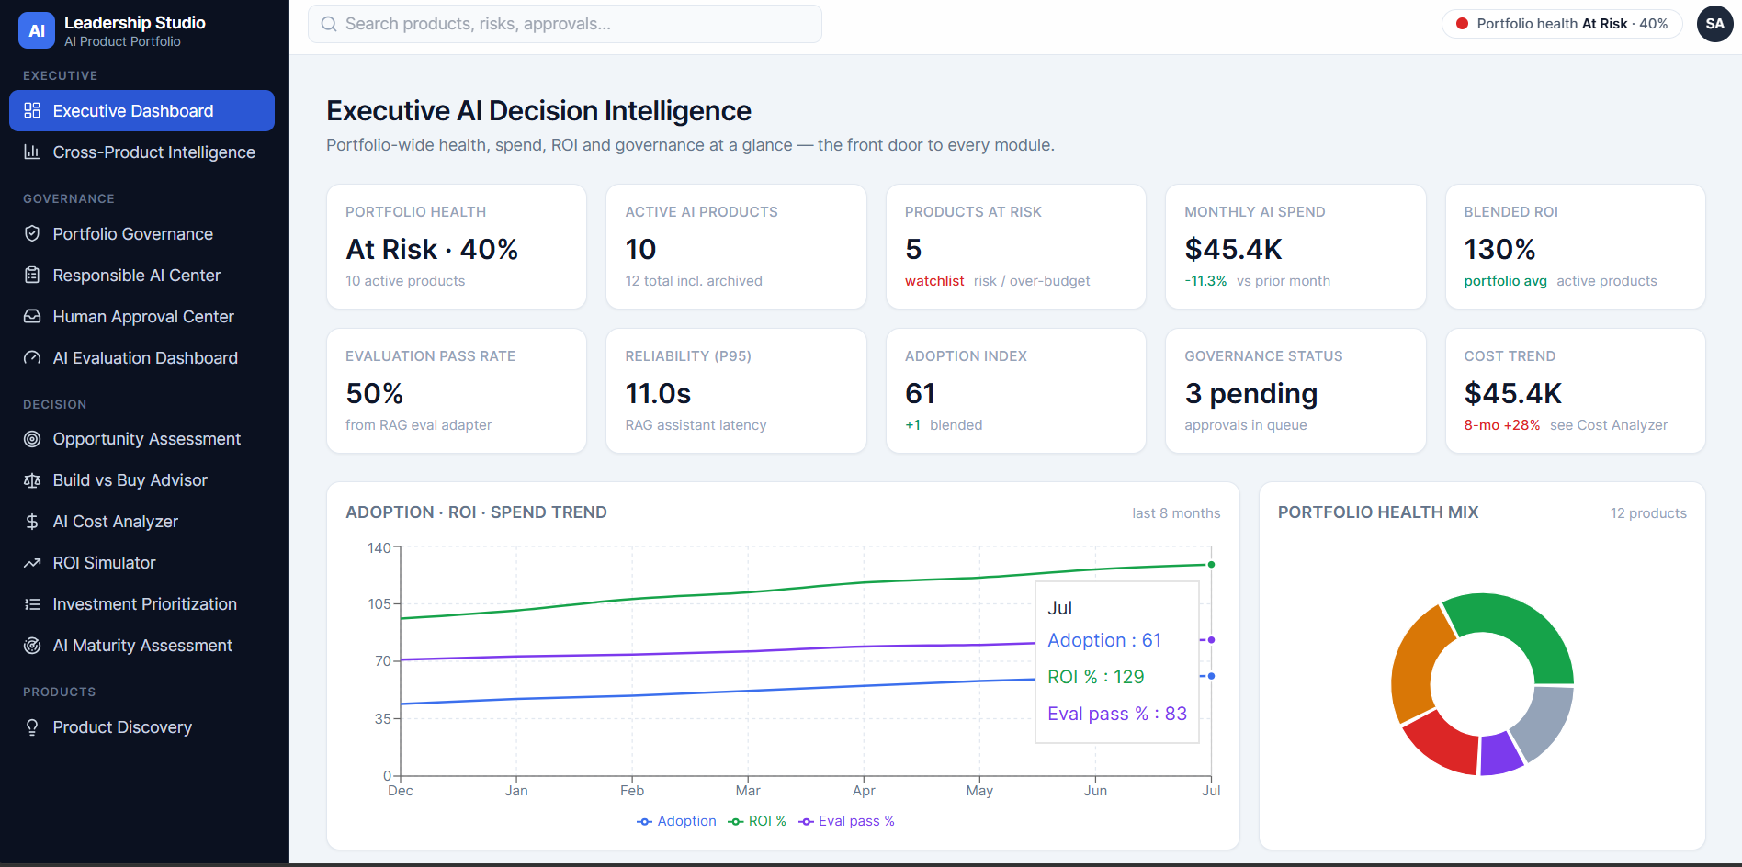This screenshot has height=867, width=1742.
Task: Click the AI Maturity Assessment radar icon
Action: point(32,646)
